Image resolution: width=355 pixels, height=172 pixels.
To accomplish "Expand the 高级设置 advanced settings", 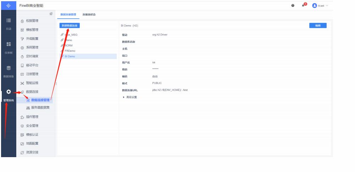I will click(130, 97).
